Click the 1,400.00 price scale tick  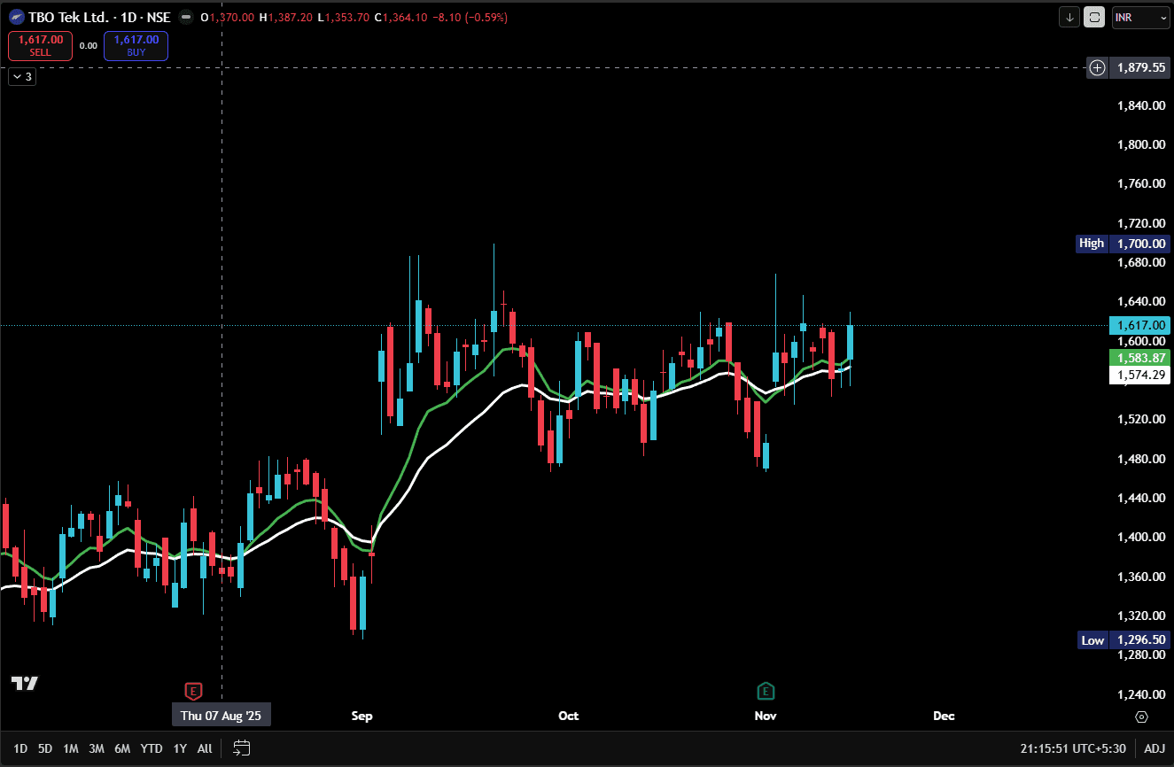click(x=1140, y=537)
